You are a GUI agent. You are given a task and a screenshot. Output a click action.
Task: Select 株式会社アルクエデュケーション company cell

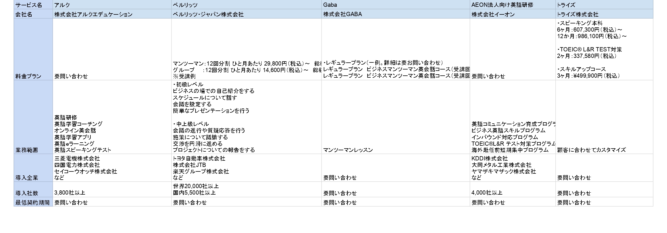(112, 14)
